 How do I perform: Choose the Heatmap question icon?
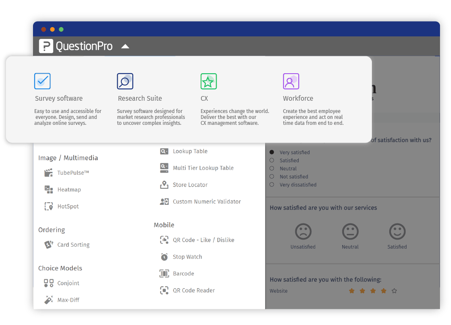pyautogui.click(x=49, y=190)
